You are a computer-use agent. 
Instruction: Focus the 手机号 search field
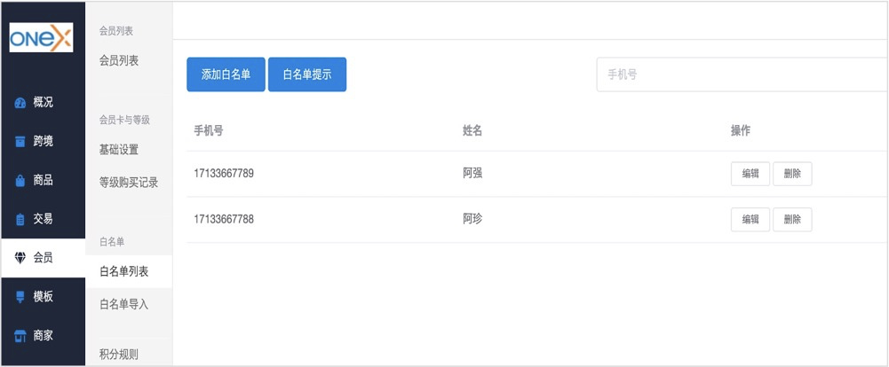coord(742,74)
